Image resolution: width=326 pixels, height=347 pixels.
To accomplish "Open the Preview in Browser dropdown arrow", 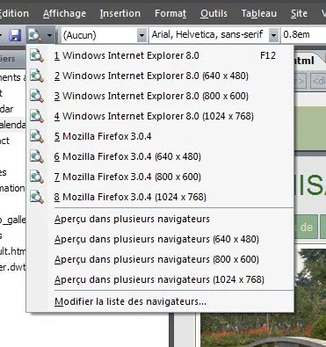I will coord(49,35).
